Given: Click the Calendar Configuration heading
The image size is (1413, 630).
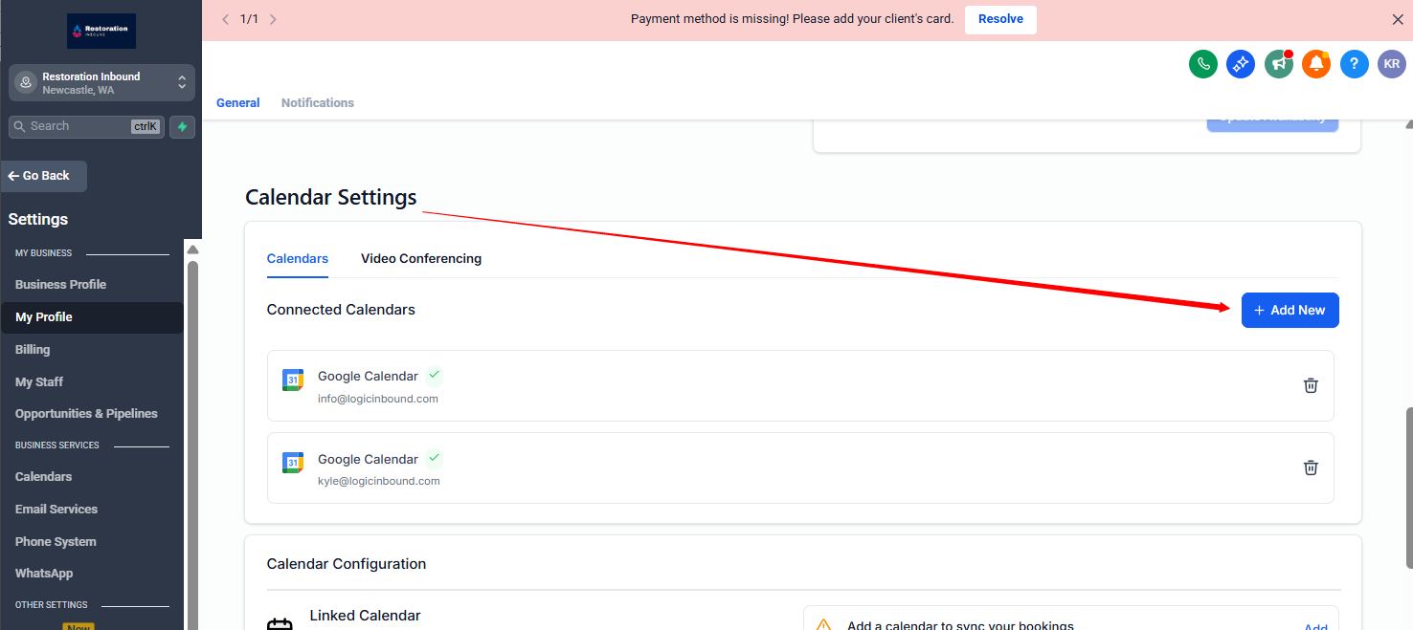Looking at the screenshot, I should pos(347,564).
